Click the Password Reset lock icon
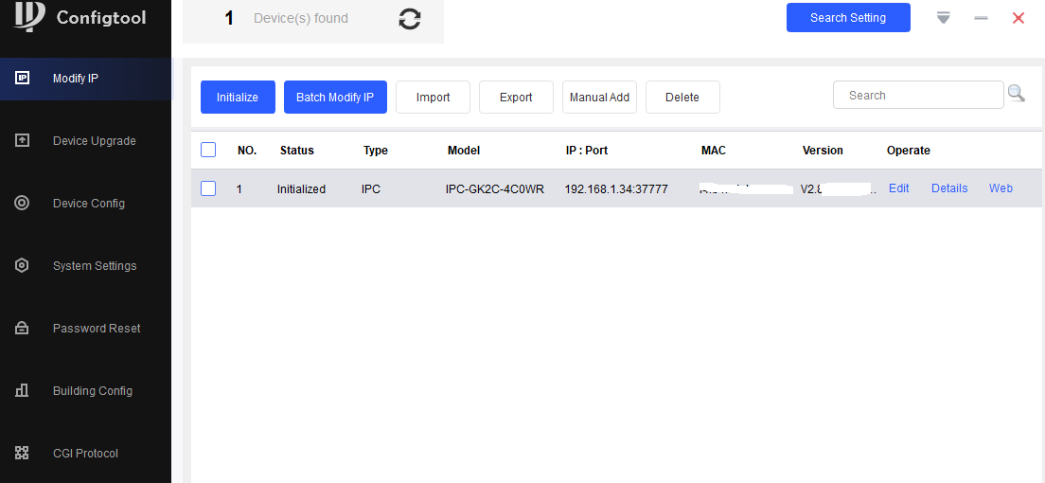 click(23, 329)
